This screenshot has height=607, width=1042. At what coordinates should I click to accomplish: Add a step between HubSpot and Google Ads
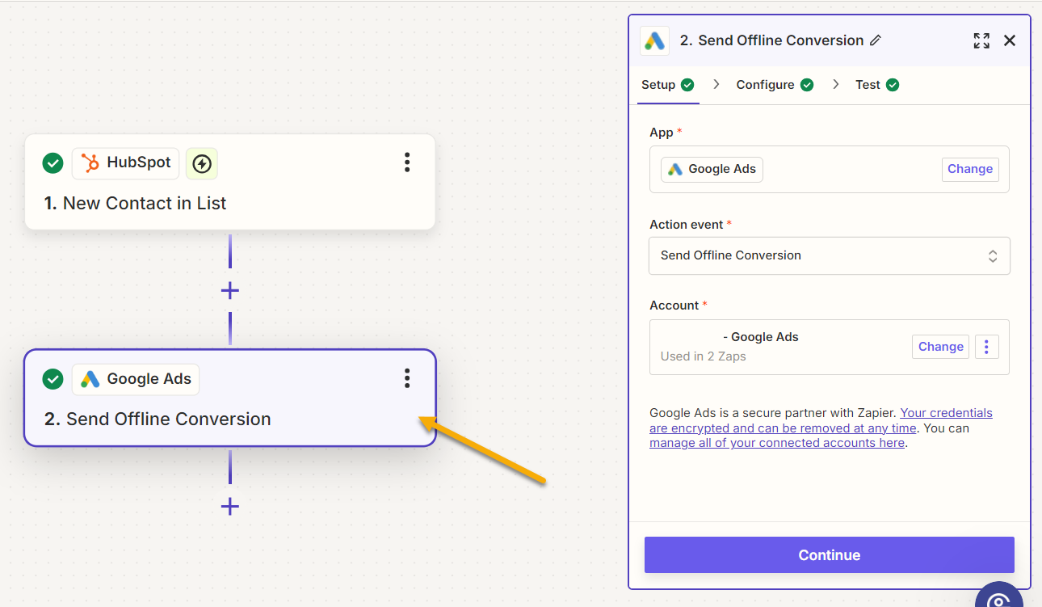tap(230, 290)
